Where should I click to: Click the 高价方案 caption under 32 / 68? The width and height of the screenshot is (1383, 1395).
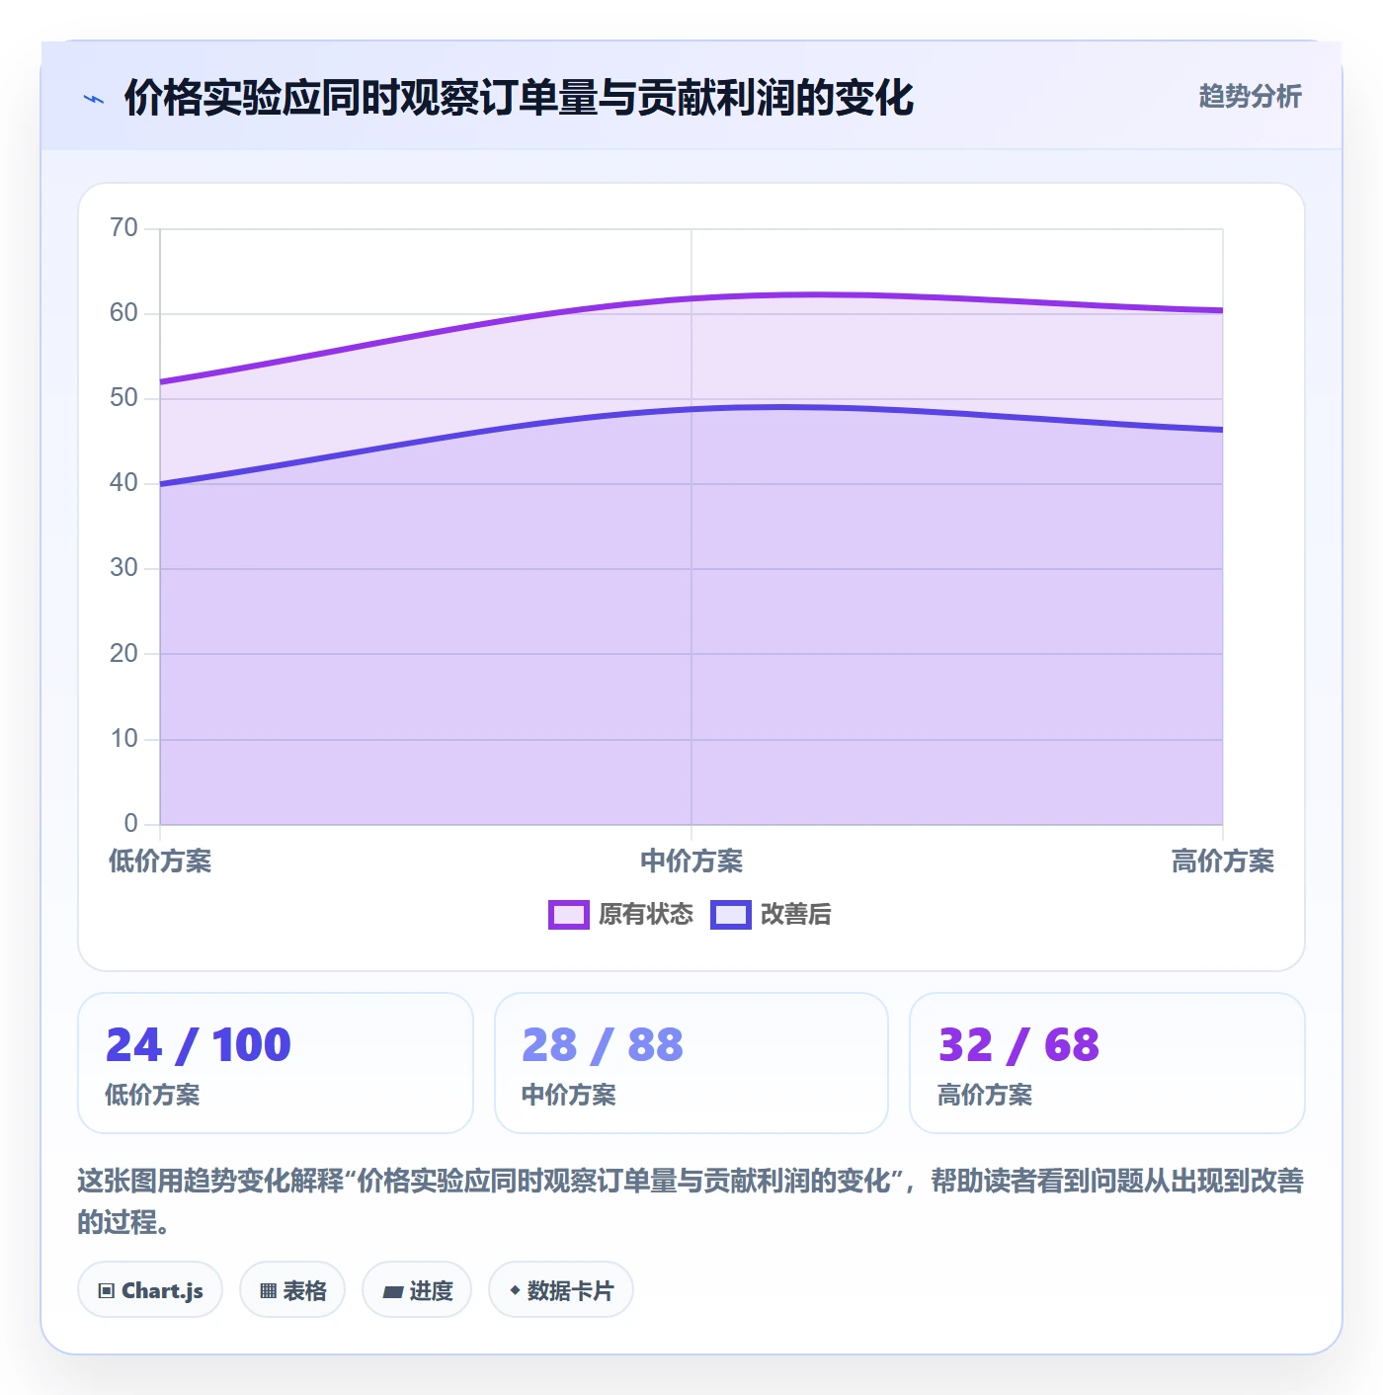click(x=985, y=1095)
